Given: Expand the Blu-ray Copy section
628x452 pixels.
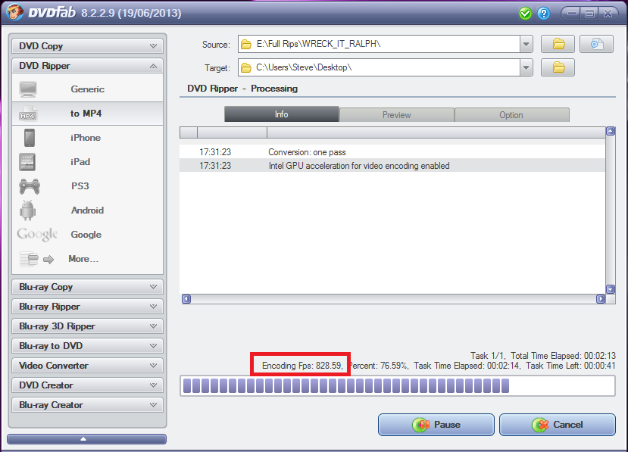Looking at the screenshot, I should (x=87, y=287).
